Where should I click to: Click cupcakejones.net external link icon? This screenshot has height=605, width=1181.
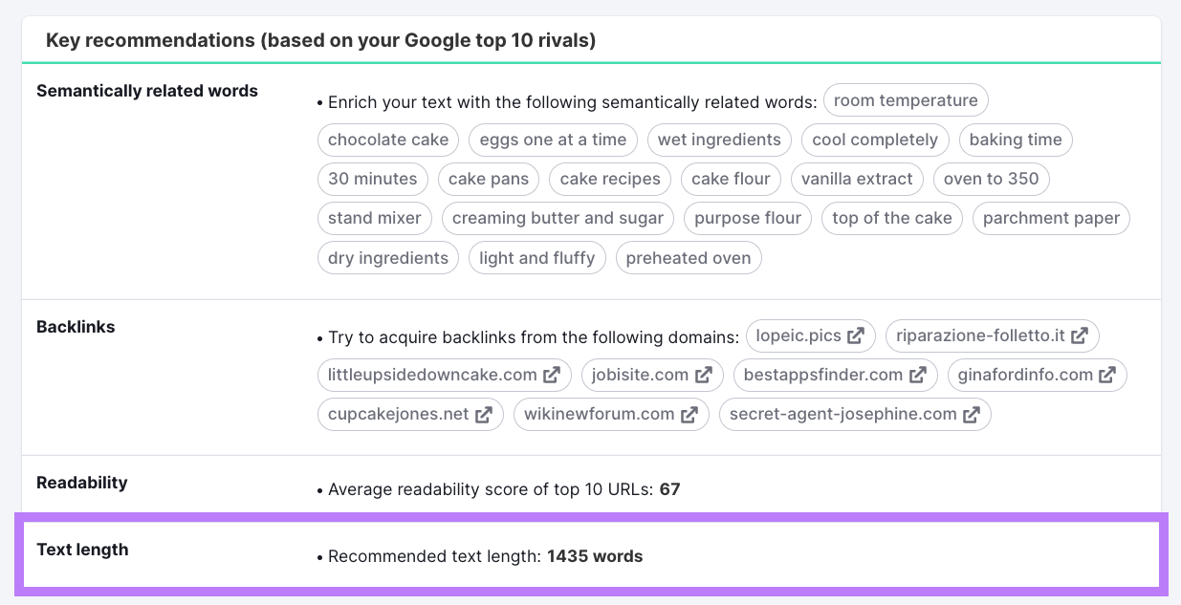484,414
